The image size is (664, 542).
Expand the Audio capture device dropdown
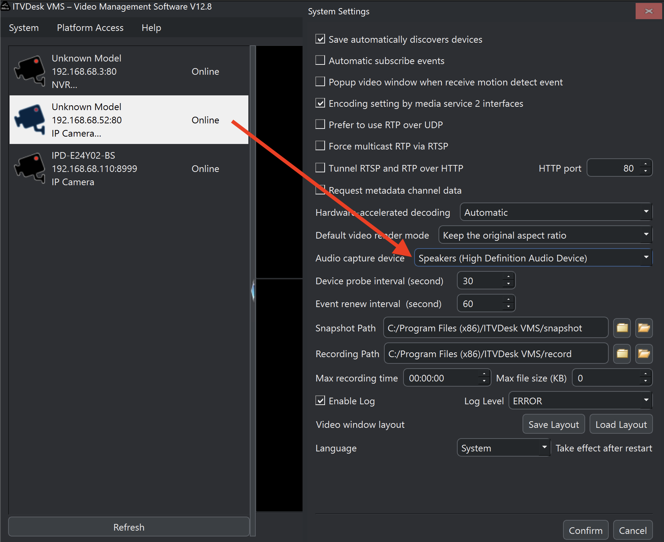tap(533, 258)
